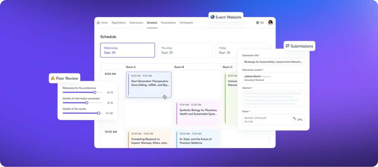Select the Thursday Sept. 25 day
The width and height of the screenshot is (378, 167).
185,50
